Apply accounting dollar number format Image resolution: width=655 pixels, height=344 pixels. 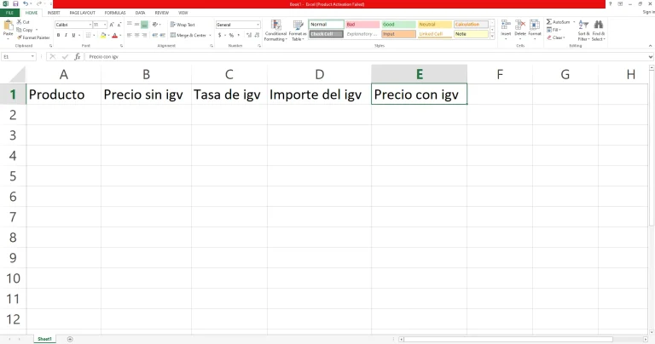[220, 36]
